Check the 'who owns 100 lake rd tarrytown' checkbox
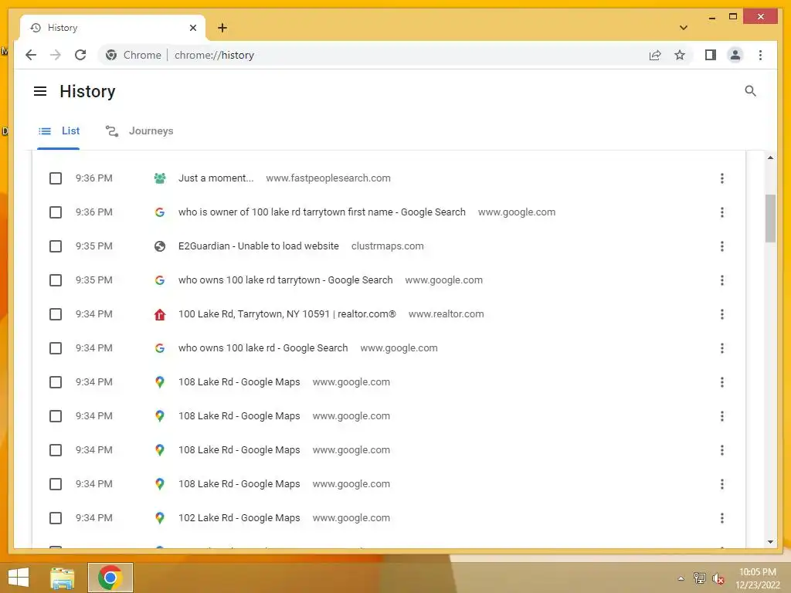The height and width of the screenshot is (593, 791). tap(56, 280)
